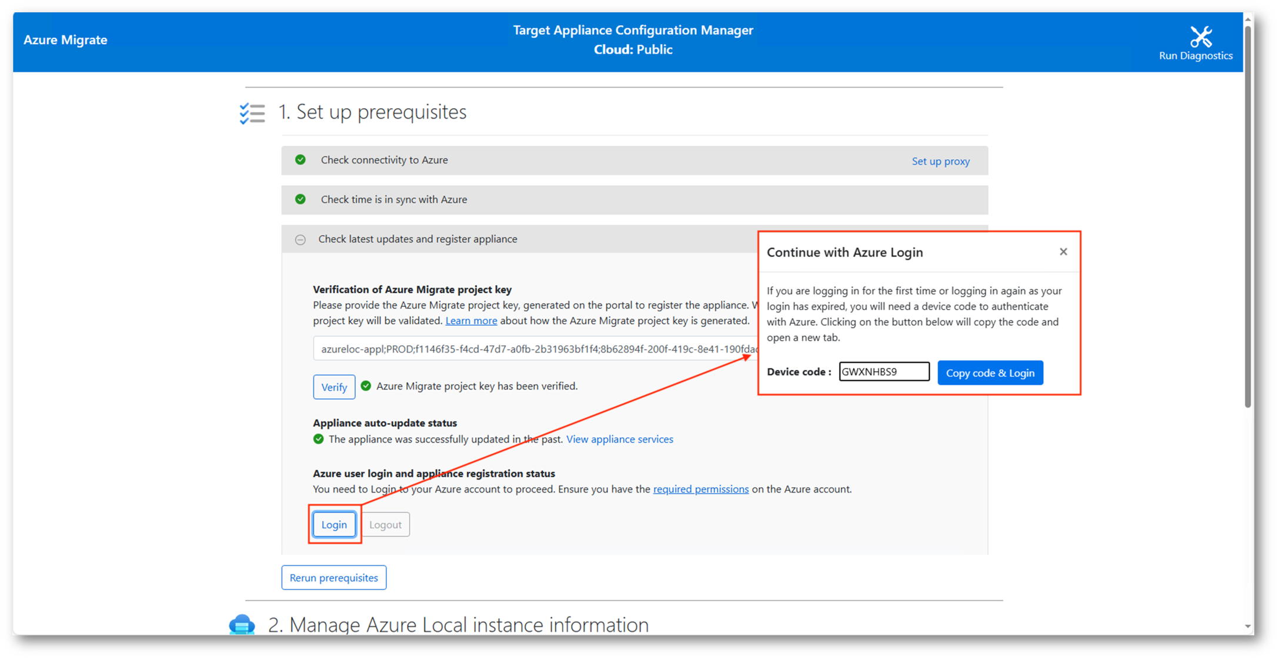
Task: Click the Azure Local cloud icon
Action: click(242, 625)
